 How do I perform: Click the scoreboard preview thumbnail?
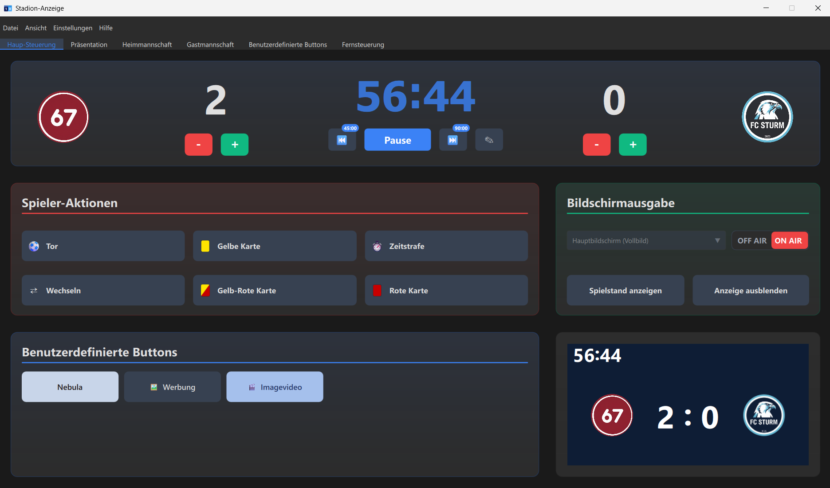click(688, 405)
